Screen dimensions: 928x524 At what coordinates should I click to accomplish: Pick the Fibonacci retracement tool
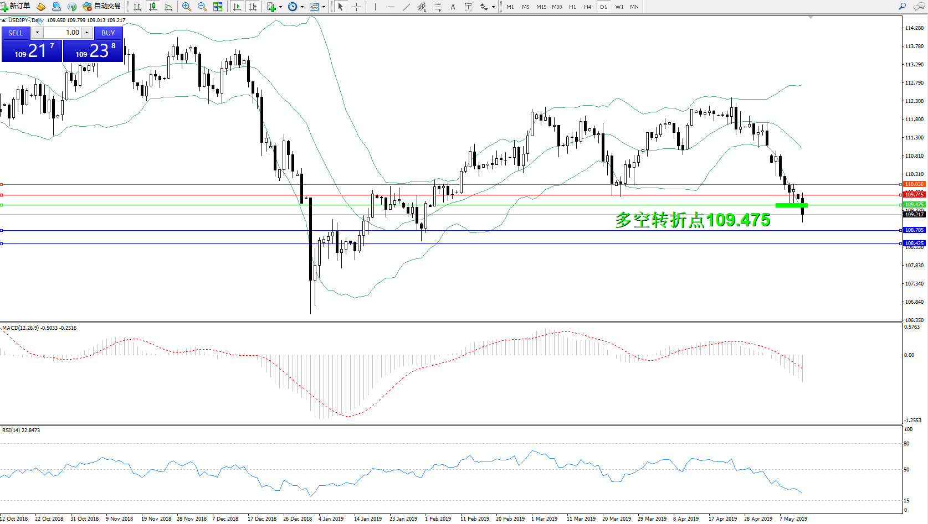[x=438, y=7]
